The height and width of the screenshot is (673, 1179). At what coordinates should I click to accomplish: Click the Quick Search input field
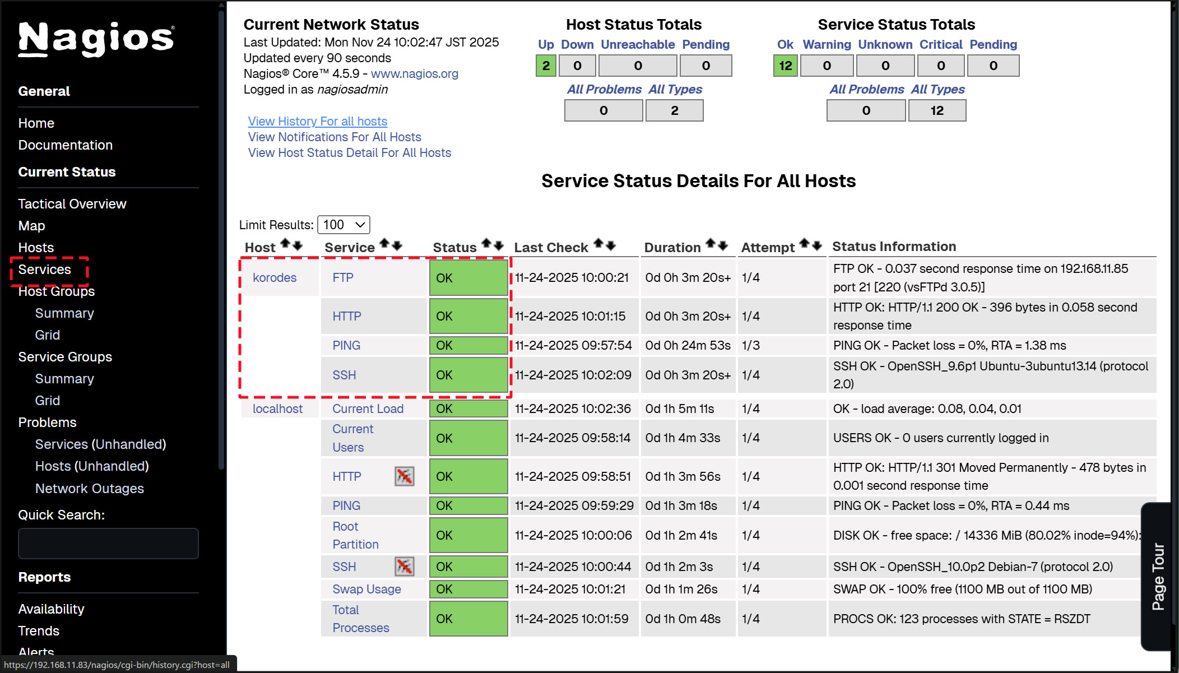pos(108,544)
